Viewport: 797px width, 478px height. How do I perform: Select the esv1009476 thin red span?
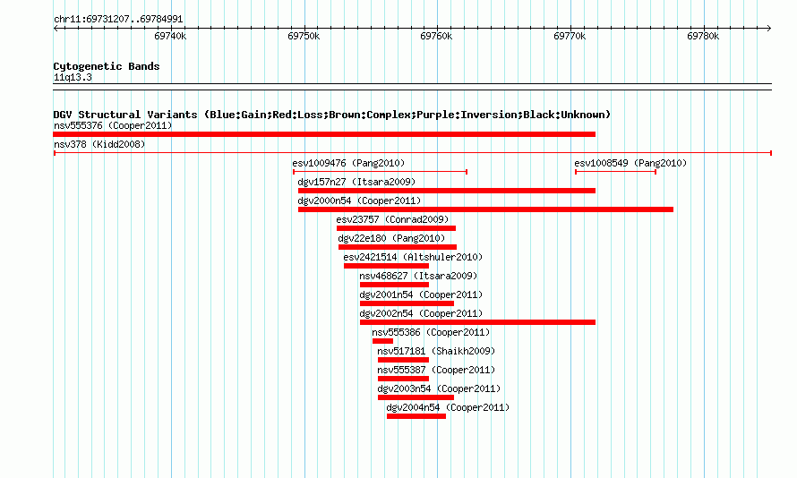pyautogui.click(x=381, y=172)
